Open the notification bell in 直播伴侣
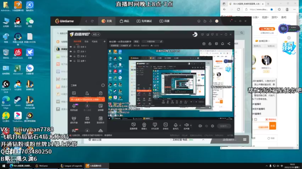The image size is (302, 169). (222, 44)
